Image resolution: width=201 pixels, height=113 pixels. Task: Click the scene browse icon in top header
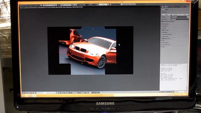[59, 5]
